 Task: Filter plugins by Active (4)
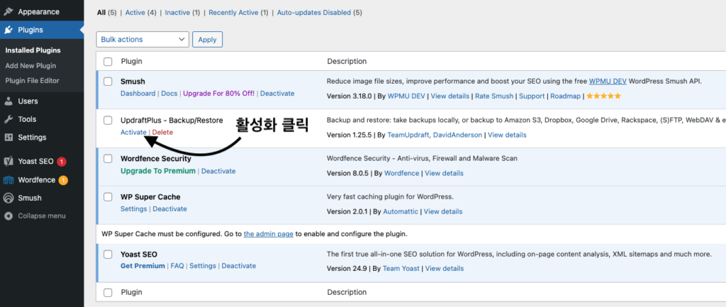[141, 13]
